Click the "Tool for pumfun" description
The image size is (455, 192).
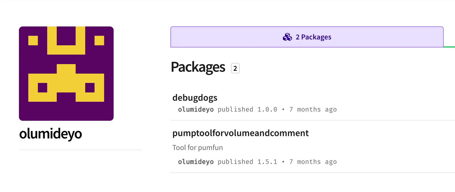pyautogui.click(x=198, y=148)
